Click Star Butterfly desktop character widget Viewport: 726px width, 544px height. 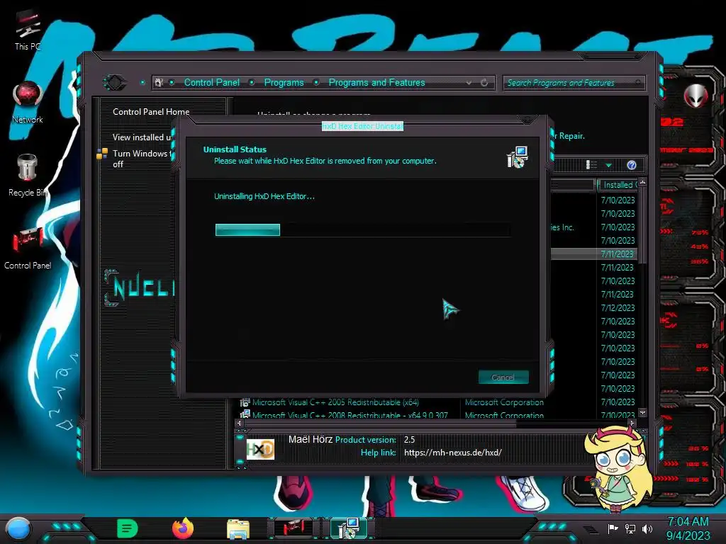pyautogui.click(x=618, y=470)
